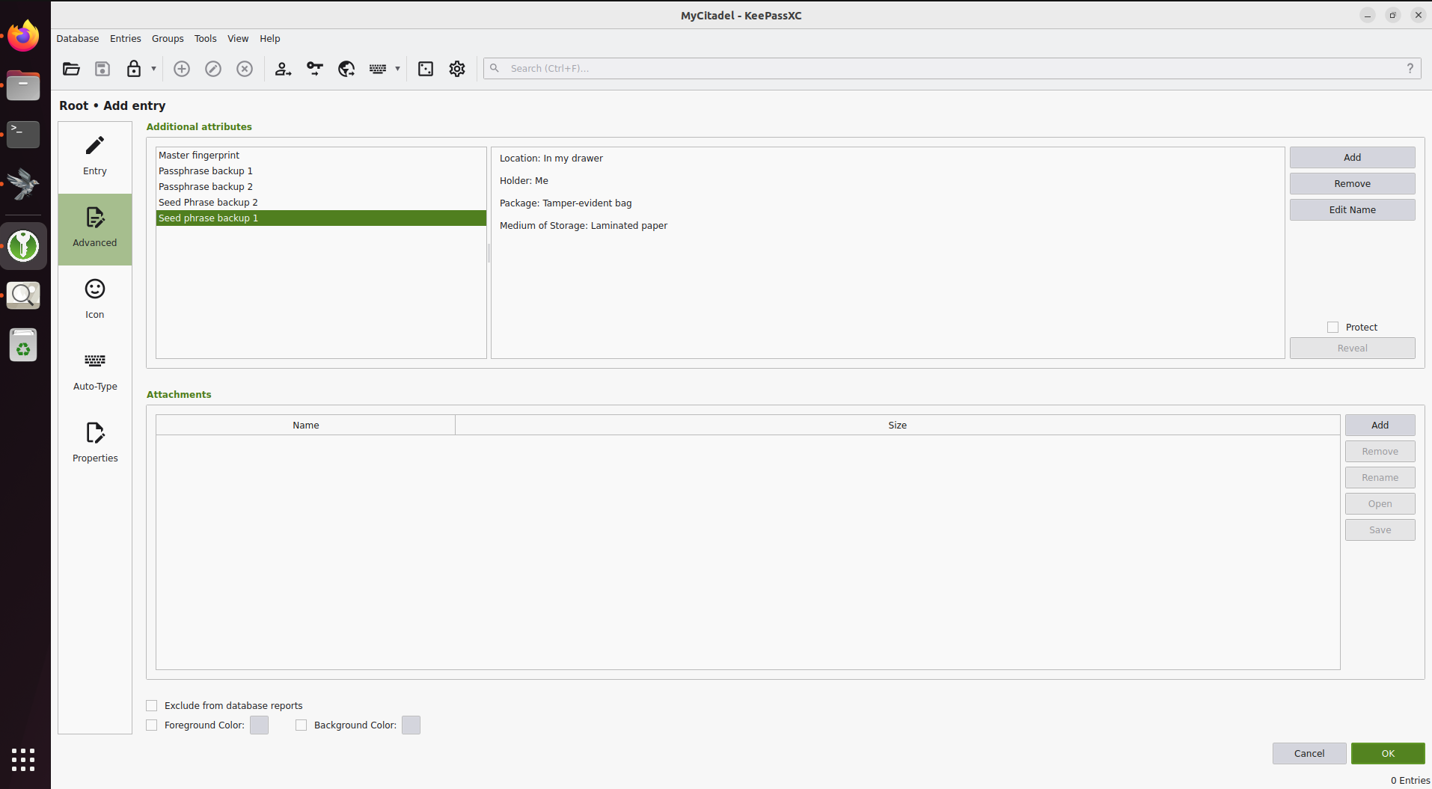The width and height of the screenshot is (1432, 789).
Task: Lock the database with padlock icon
Action: click(x=134, y=69)
